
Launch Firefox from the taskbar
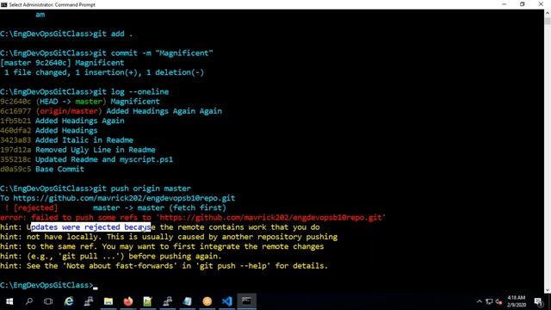click(128, 301)
